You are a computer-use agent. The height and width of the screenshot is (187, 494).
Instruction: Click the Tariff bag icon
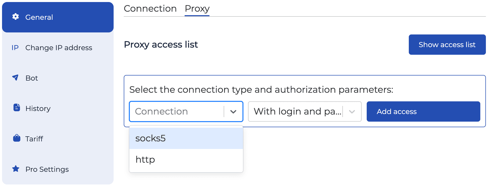pos(16,138)
